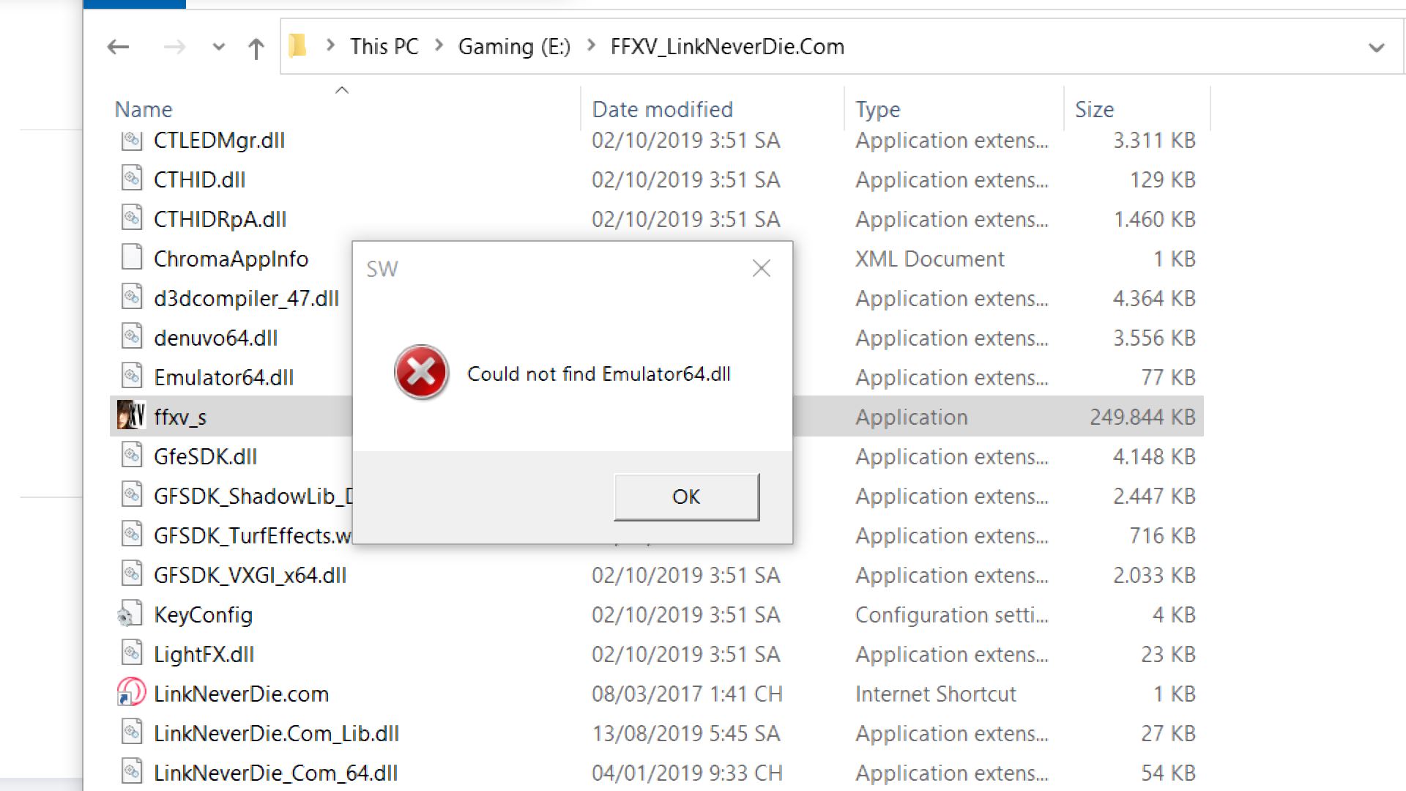
Task: Click OK to dismiss the error dialog
Action: pos(687,497)
